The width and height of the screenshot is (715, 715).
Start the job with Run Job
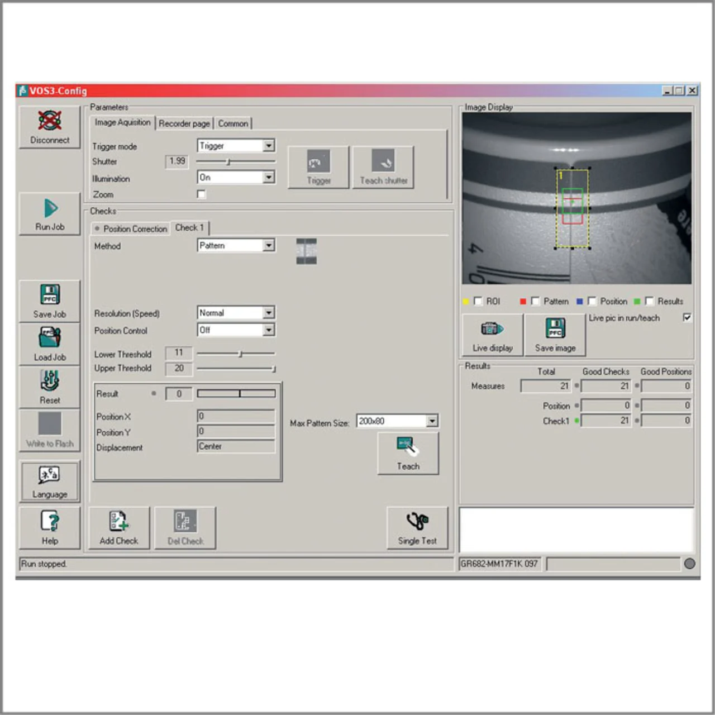coord(50,209)
